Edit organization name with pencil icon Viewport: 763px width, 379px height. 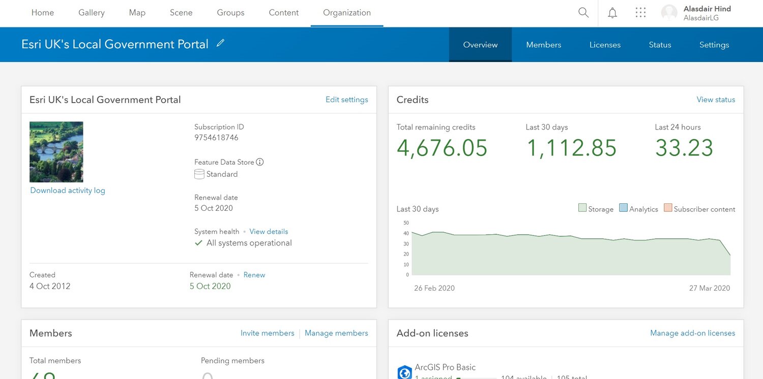220,43
